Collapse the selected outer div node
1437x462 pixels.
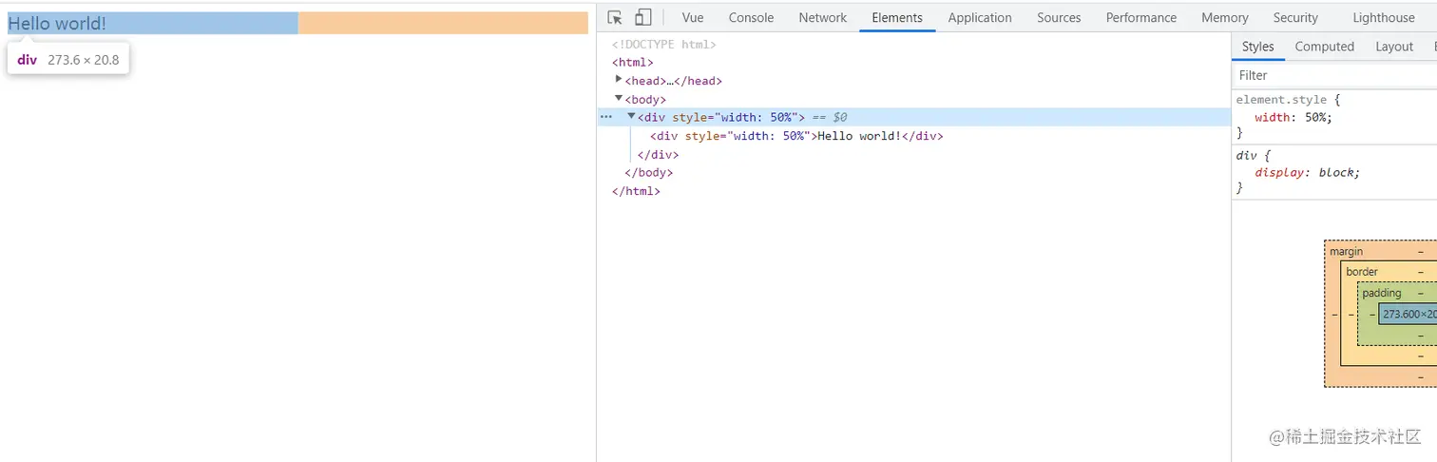coord(632,116)
